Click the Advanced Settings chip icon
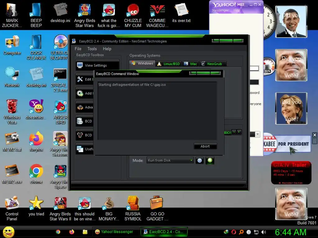This screenshot has width=318, height=238. [80, 107]
